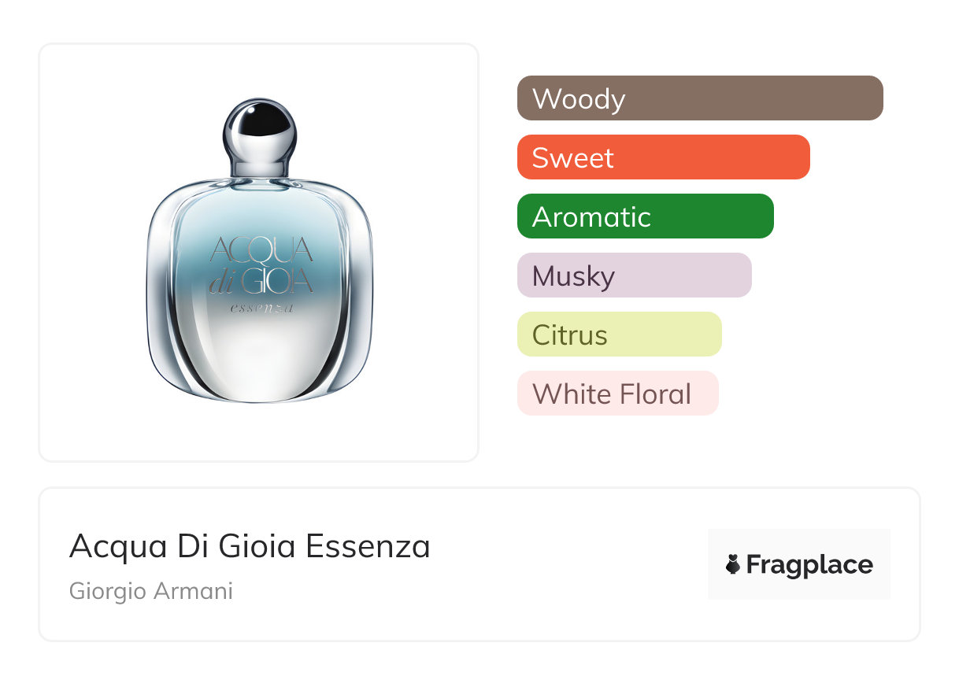Image resolution: width=959 pixels, height=680 pixels.
Task: Select the pale yellow Citrus accord bar
Action: click(619, 334)
